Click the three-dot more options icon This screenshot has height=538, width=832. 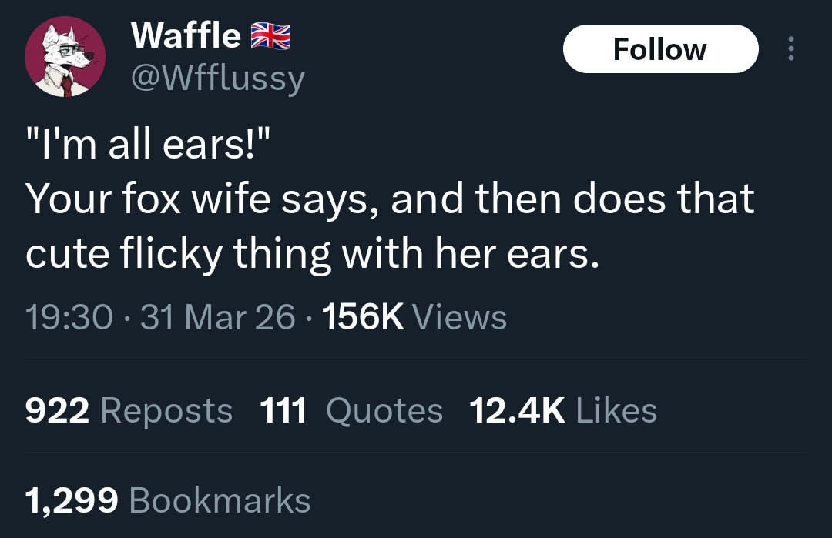pyautogui.click(x=790, y=49)
